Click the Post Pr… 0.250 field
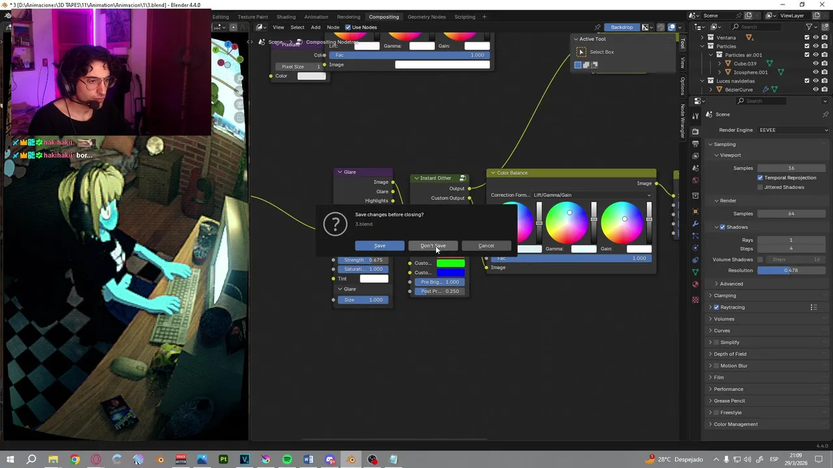This screenshot has height=468, width=833. point(439,291)
